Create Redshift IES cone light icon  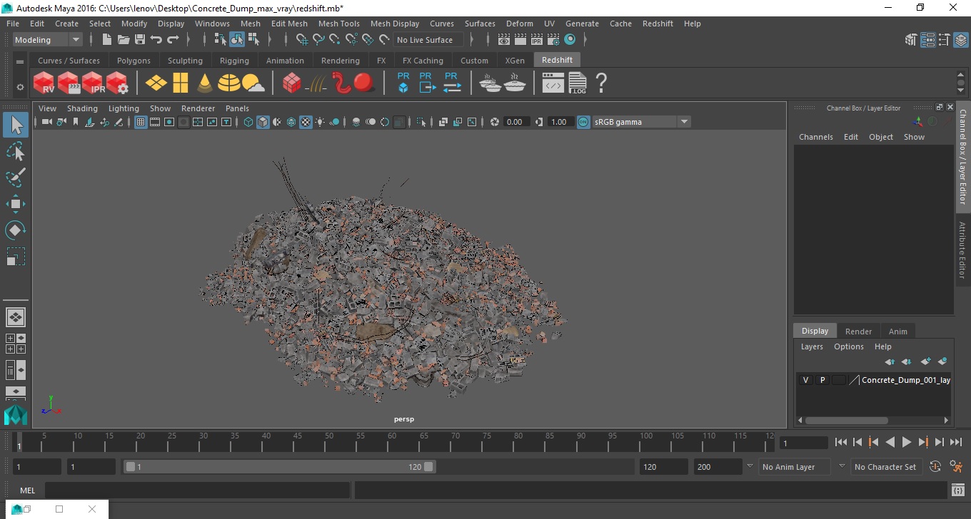[x=205, y=83]
